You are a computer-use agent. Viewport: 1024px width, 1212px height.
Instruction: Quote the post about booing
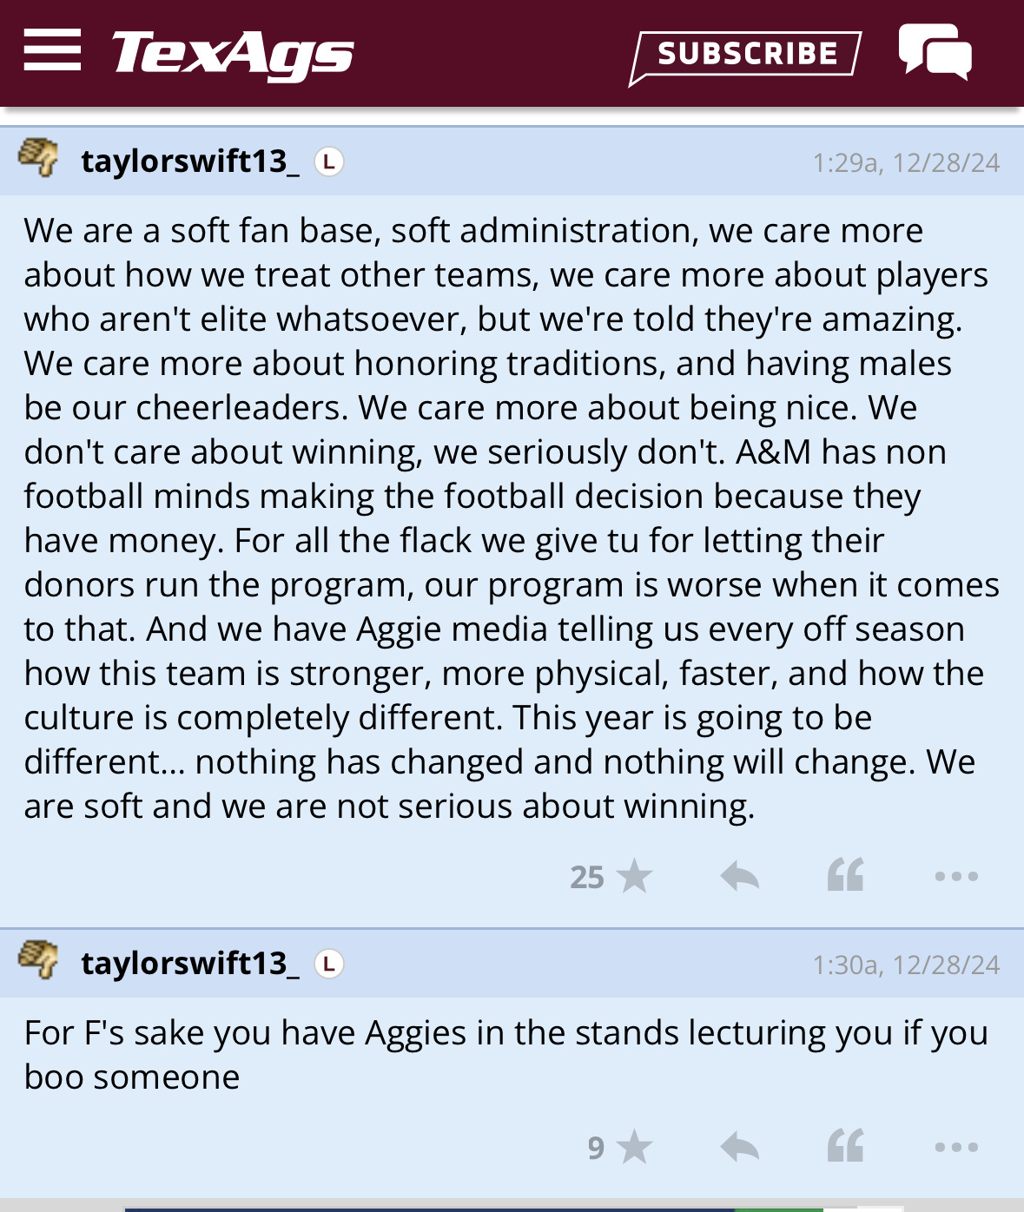[x=845, y=1146]
